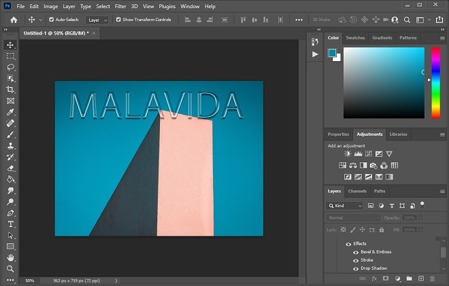Click the layer style fx icon
449x286 pixels.
(x=374, y=279)
